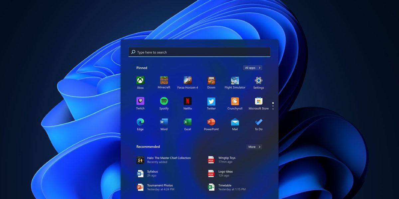Open the Wingtip Toys PDF file
The width and height of the screenshot is (399, 199).
(x=226, y=160)
